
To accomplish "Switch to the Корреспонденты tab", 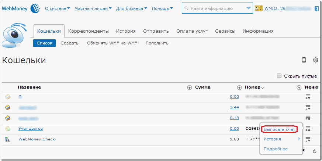I will point(89,31).
